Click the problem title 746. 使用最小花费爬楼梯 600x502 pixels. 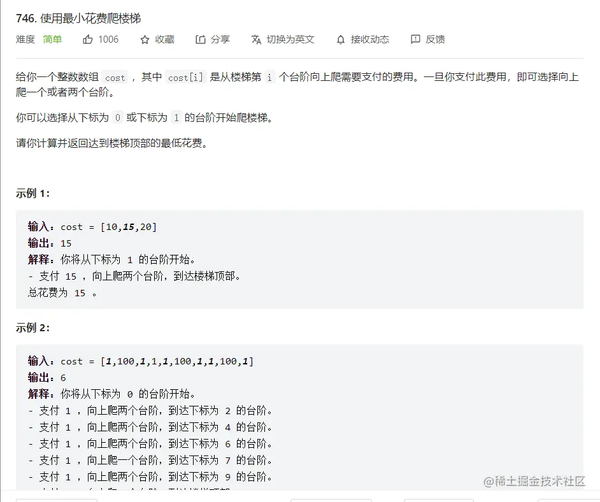[78, 18]
